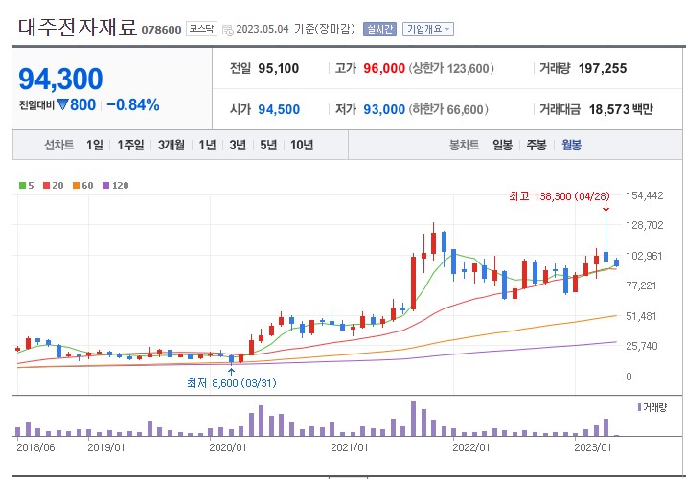Select the 1년 line chart tab
686x479 pixels.
pyautogui.click(x=207, y=145)
